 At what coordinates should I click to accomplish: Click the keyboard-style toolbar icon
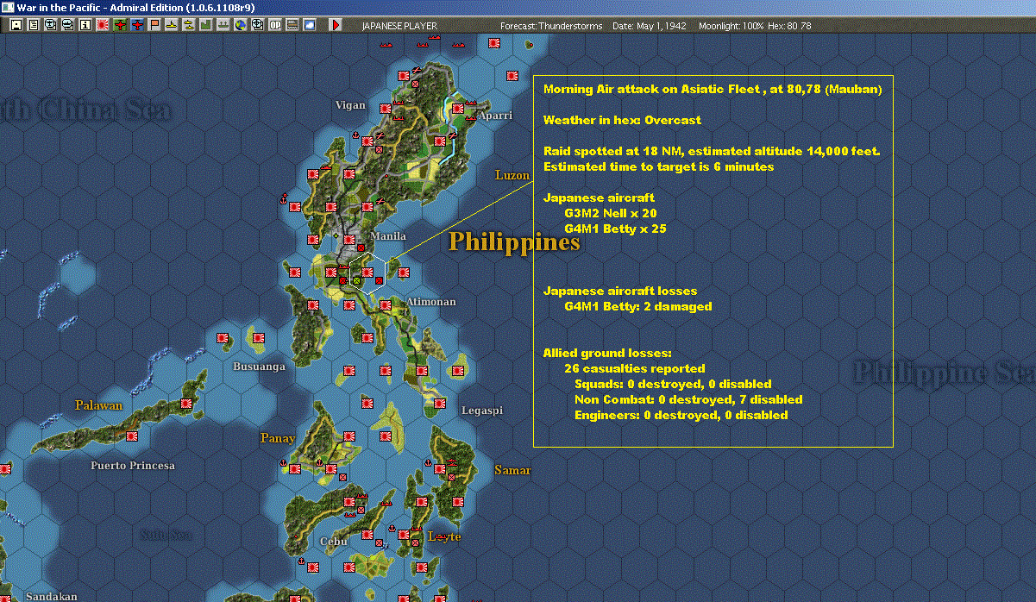(x=292, y=25)
